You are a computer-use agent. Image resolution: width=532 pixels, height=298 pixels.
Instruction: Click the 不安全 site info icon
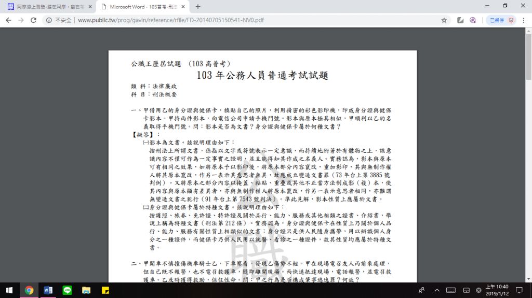point(49,20)
